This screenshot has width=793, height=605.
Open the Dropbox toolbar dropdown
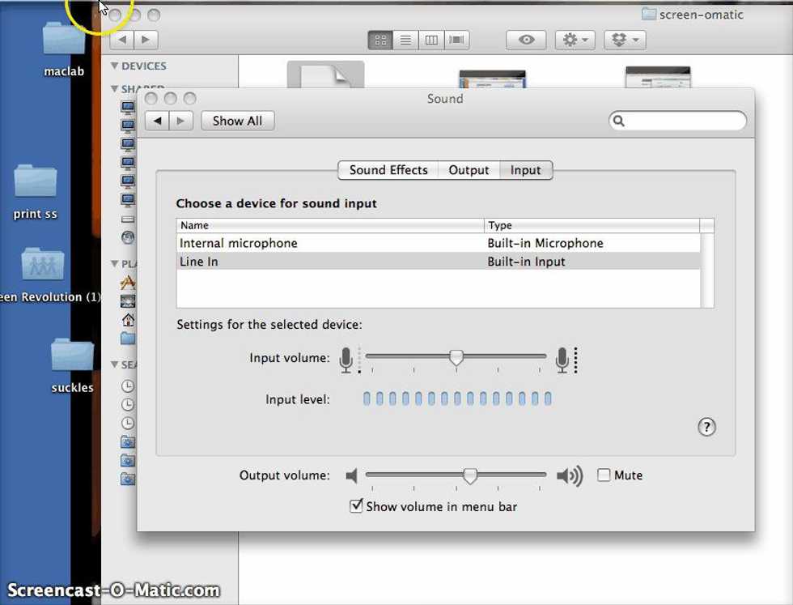point(624,40)
